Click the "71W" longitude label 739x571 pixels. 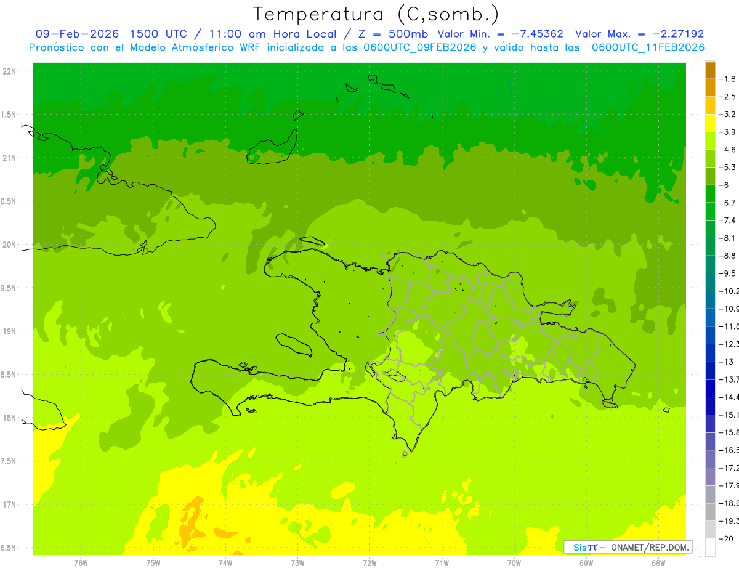pyautogui.click(x=442, y=563)
